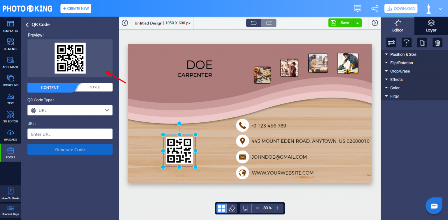The image size is (448, 220).
Task: Click the Enter URL input field
Action: pyautogui.click(x=70, y=134)
